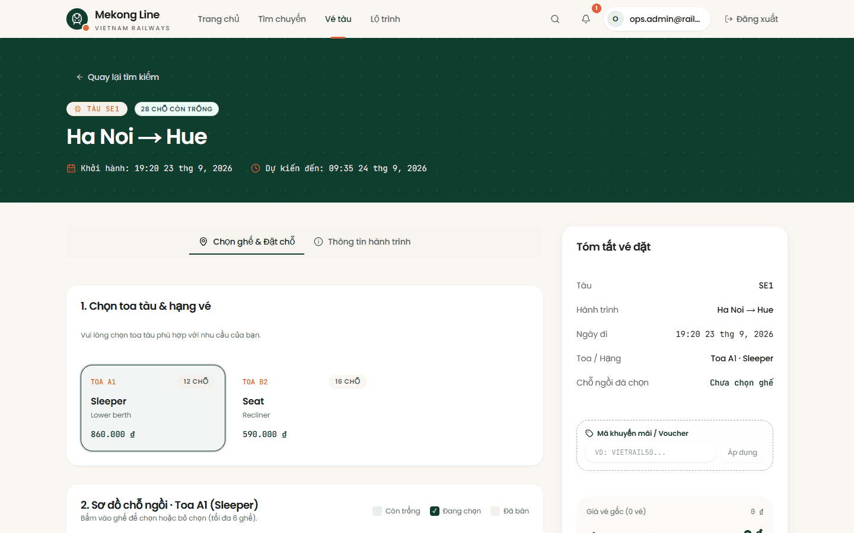854x533 pixels.
Task: Click the 860.000 ₫ price
Action: [x=113, y=434]
